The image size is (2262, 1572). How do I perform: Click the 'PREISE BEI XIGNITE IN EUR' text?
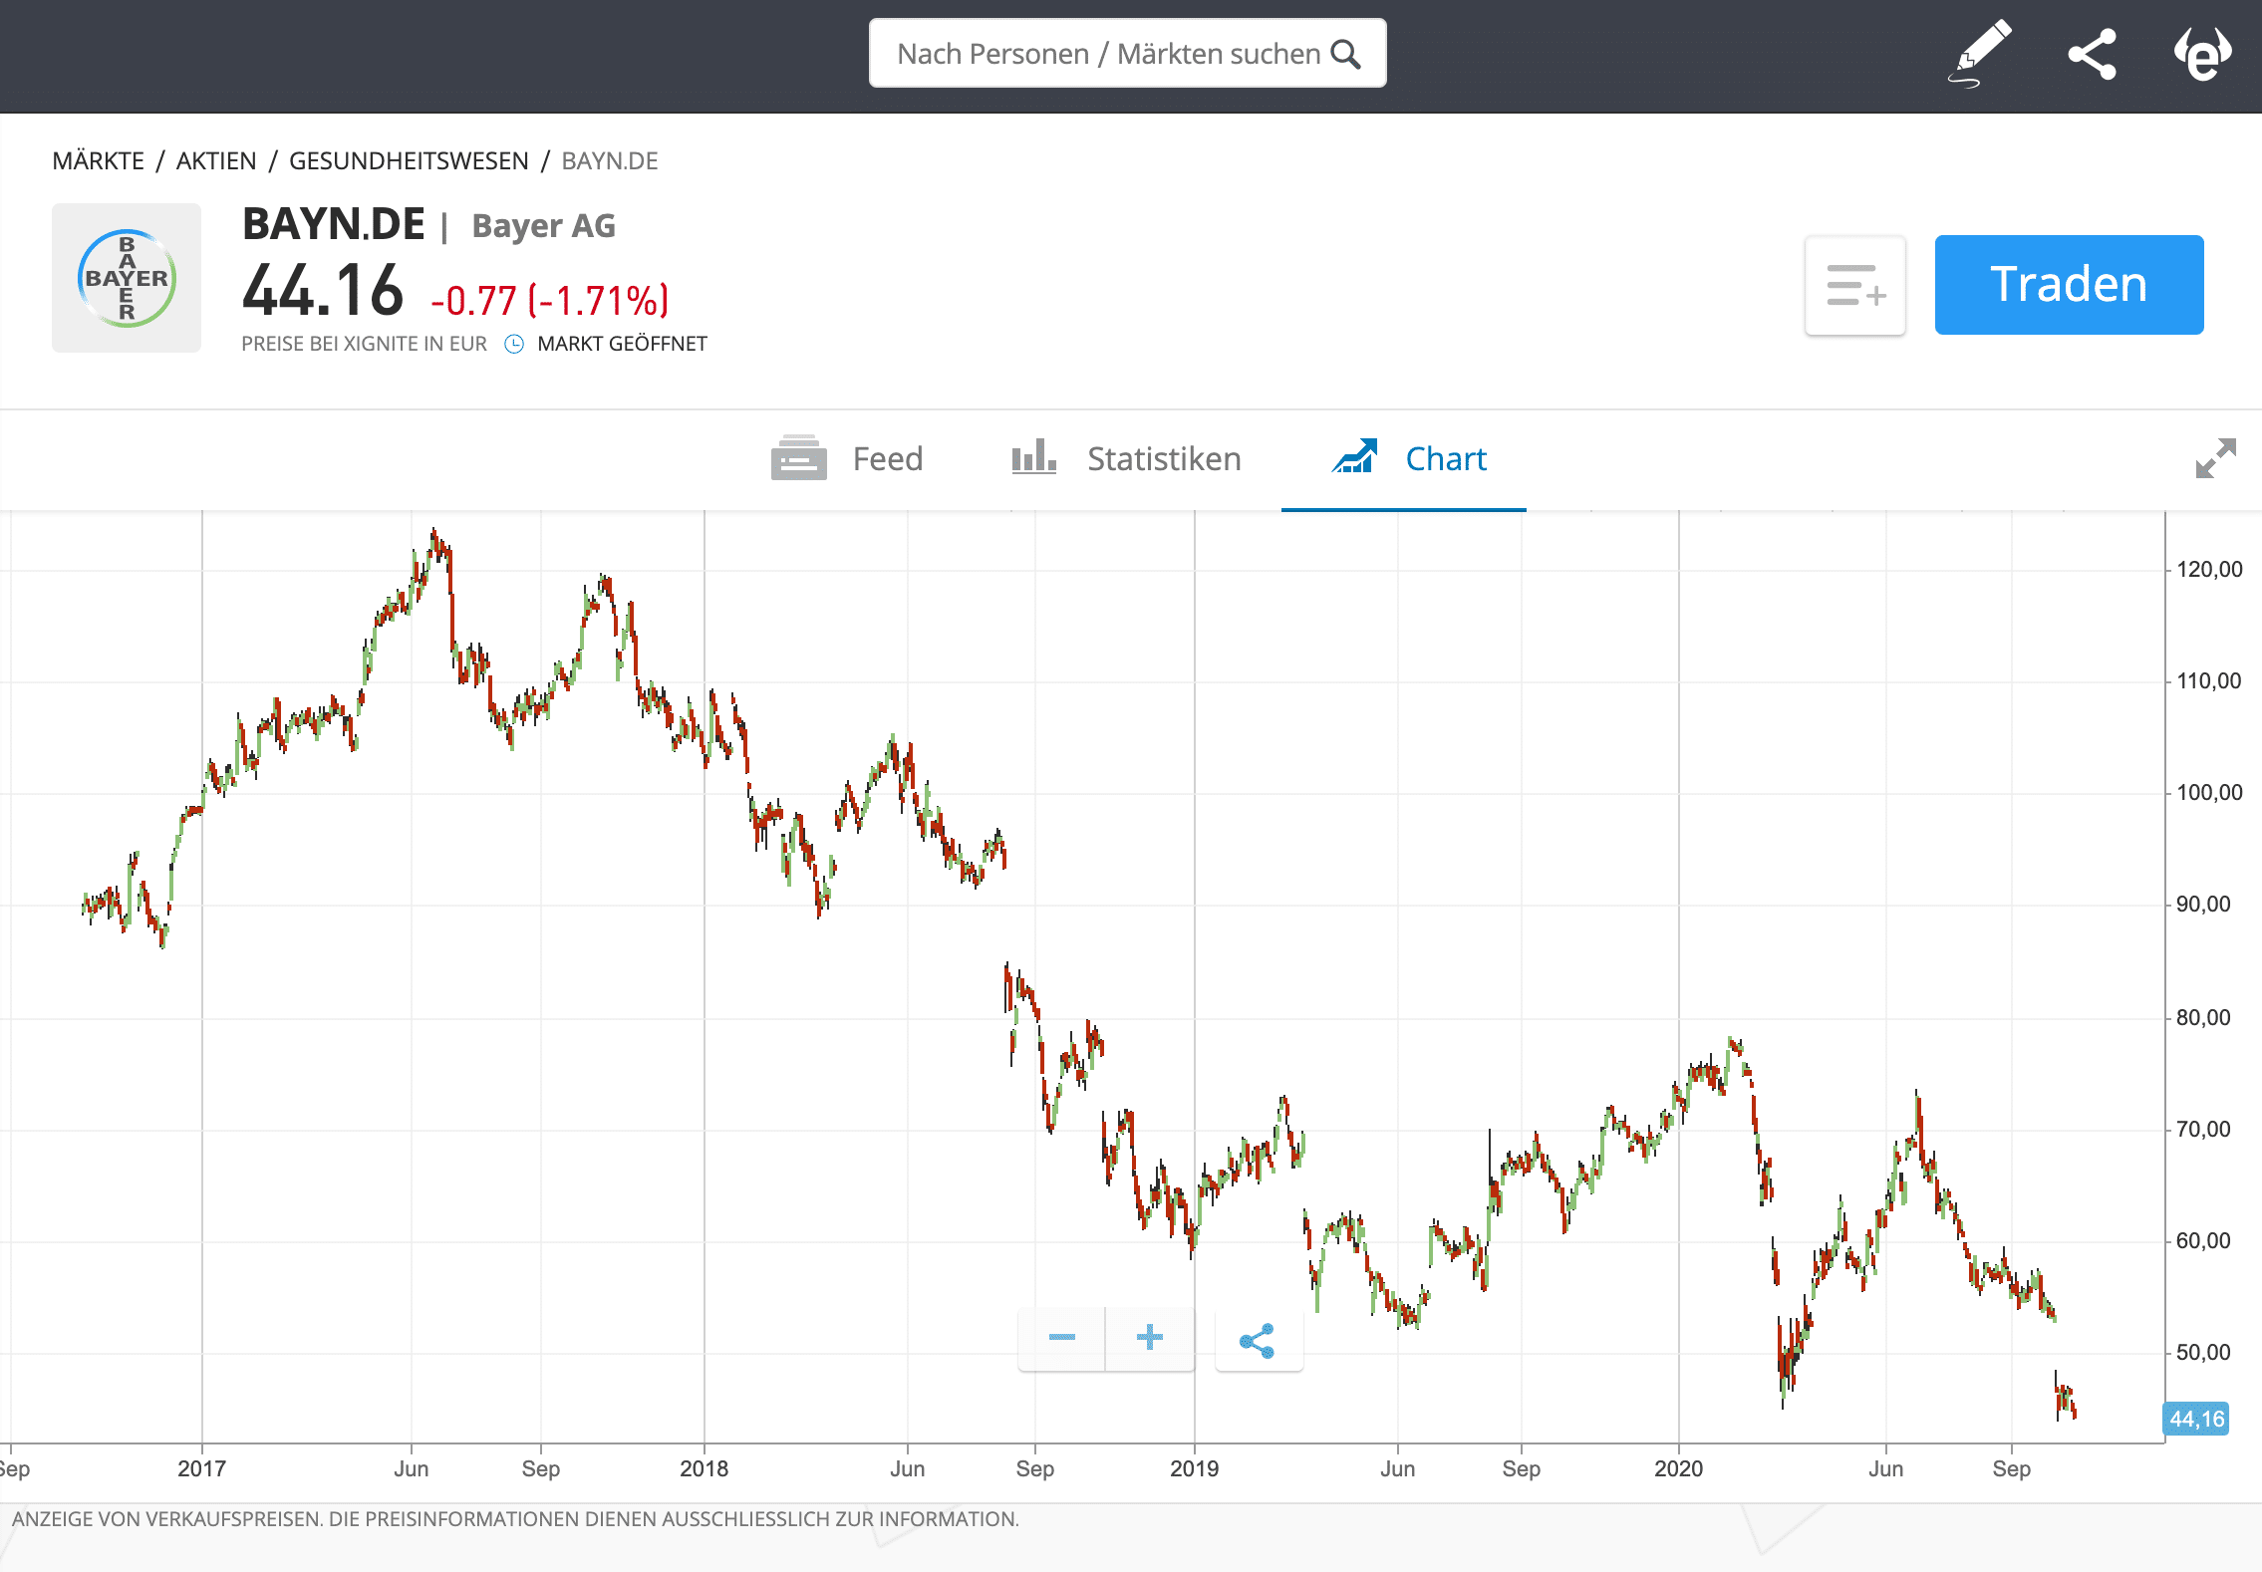click(x=364, y=344)
